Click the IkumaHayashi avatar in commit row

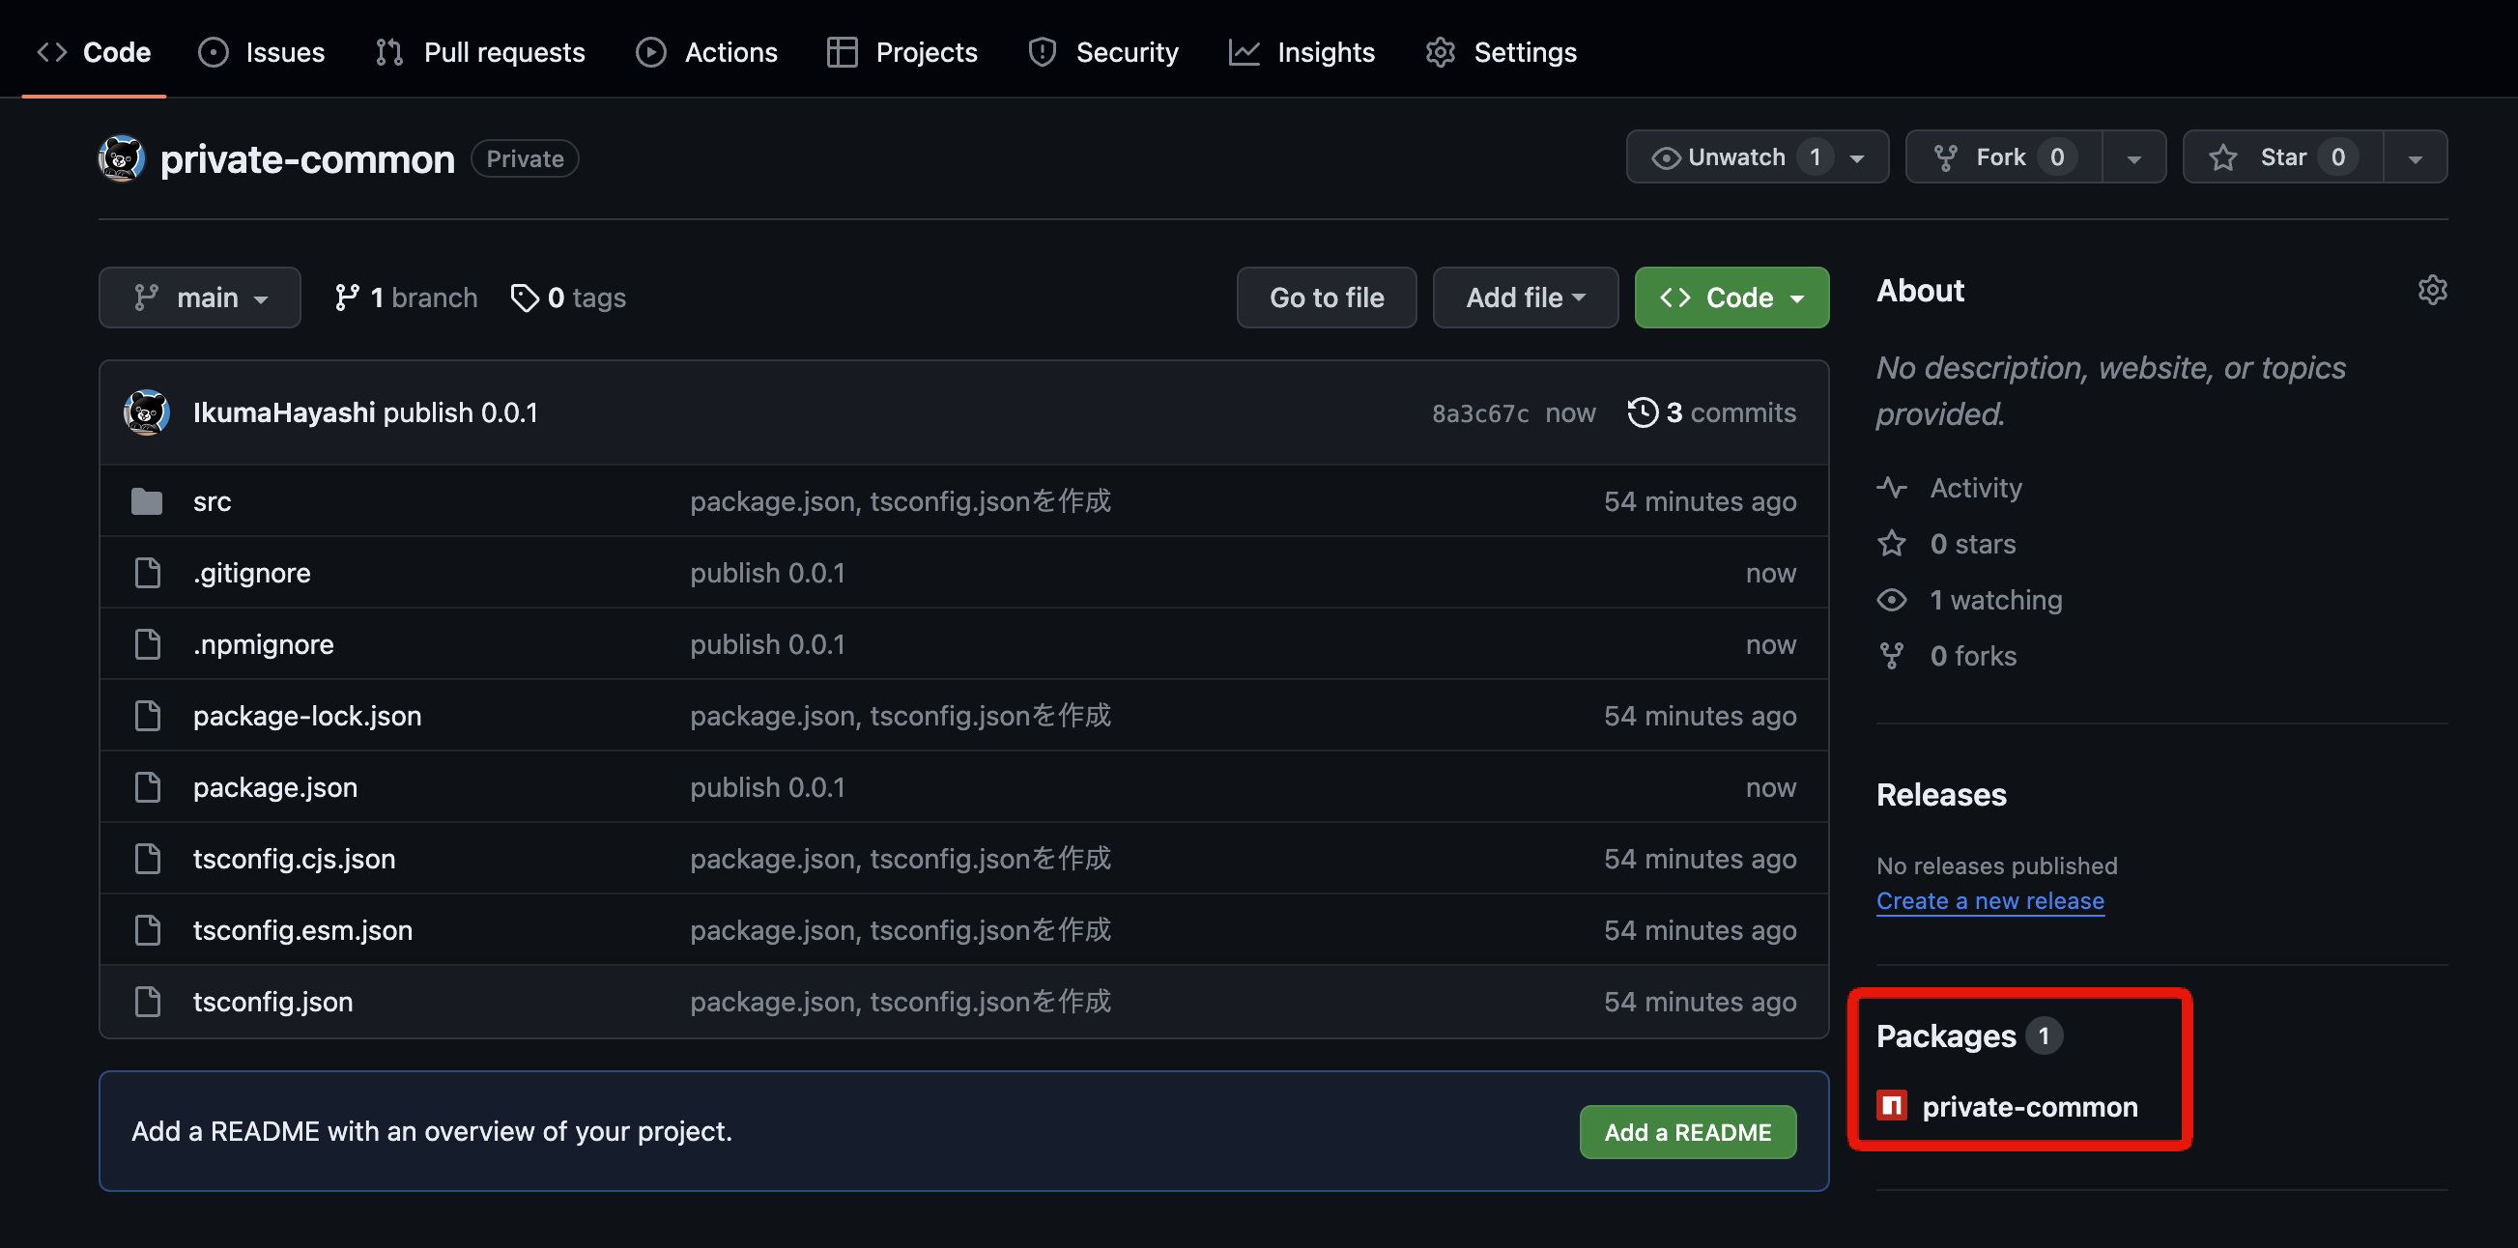pos(147,412)
